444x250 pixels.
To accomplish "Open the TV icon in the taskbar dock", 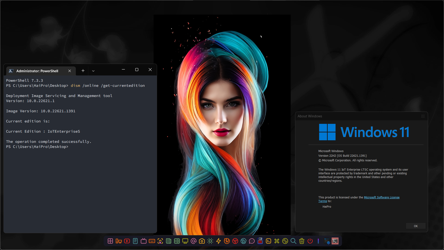I will point(144,241).
